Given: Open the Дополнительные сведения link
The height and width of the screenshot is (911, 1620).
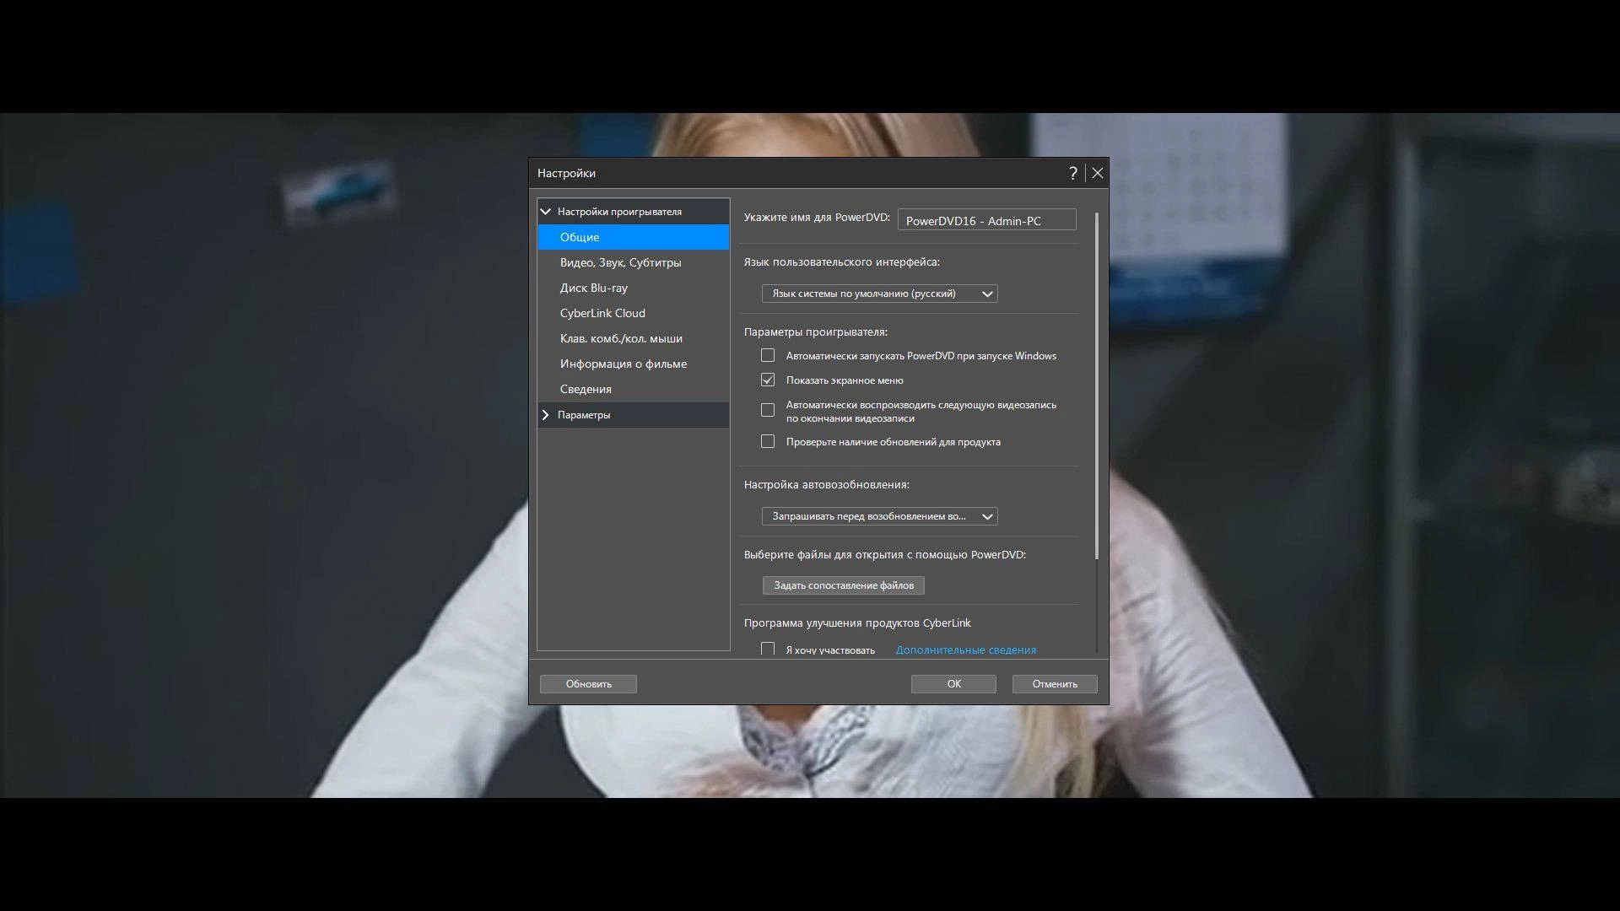Looking at the screenshot, I should [x=965, y=650].
